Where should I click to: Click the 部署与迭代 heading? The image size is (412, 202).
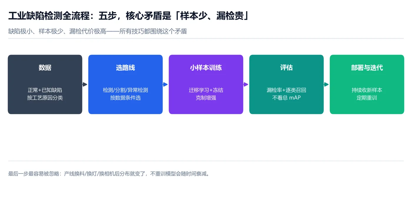(367, 68)
